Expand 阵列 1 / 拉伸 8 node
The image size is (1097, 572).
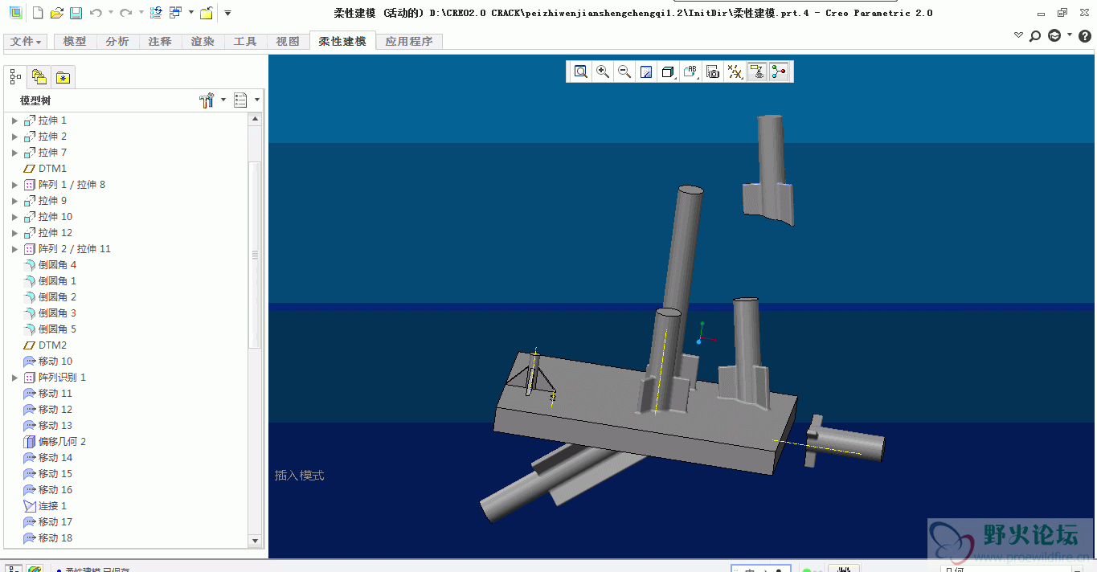[14, 185]
